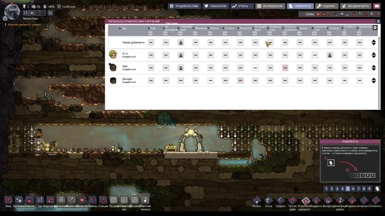Select priority number 5
The height and width of the screenshot is (216, 385).
[348, 188]
